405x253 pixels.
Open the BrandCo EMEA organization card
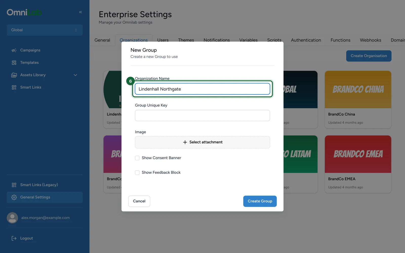358,164
